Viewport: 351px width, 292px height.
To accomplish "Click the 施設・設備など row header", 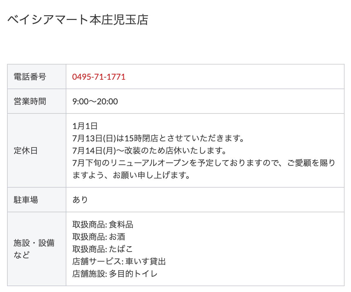I will point(34,249).
